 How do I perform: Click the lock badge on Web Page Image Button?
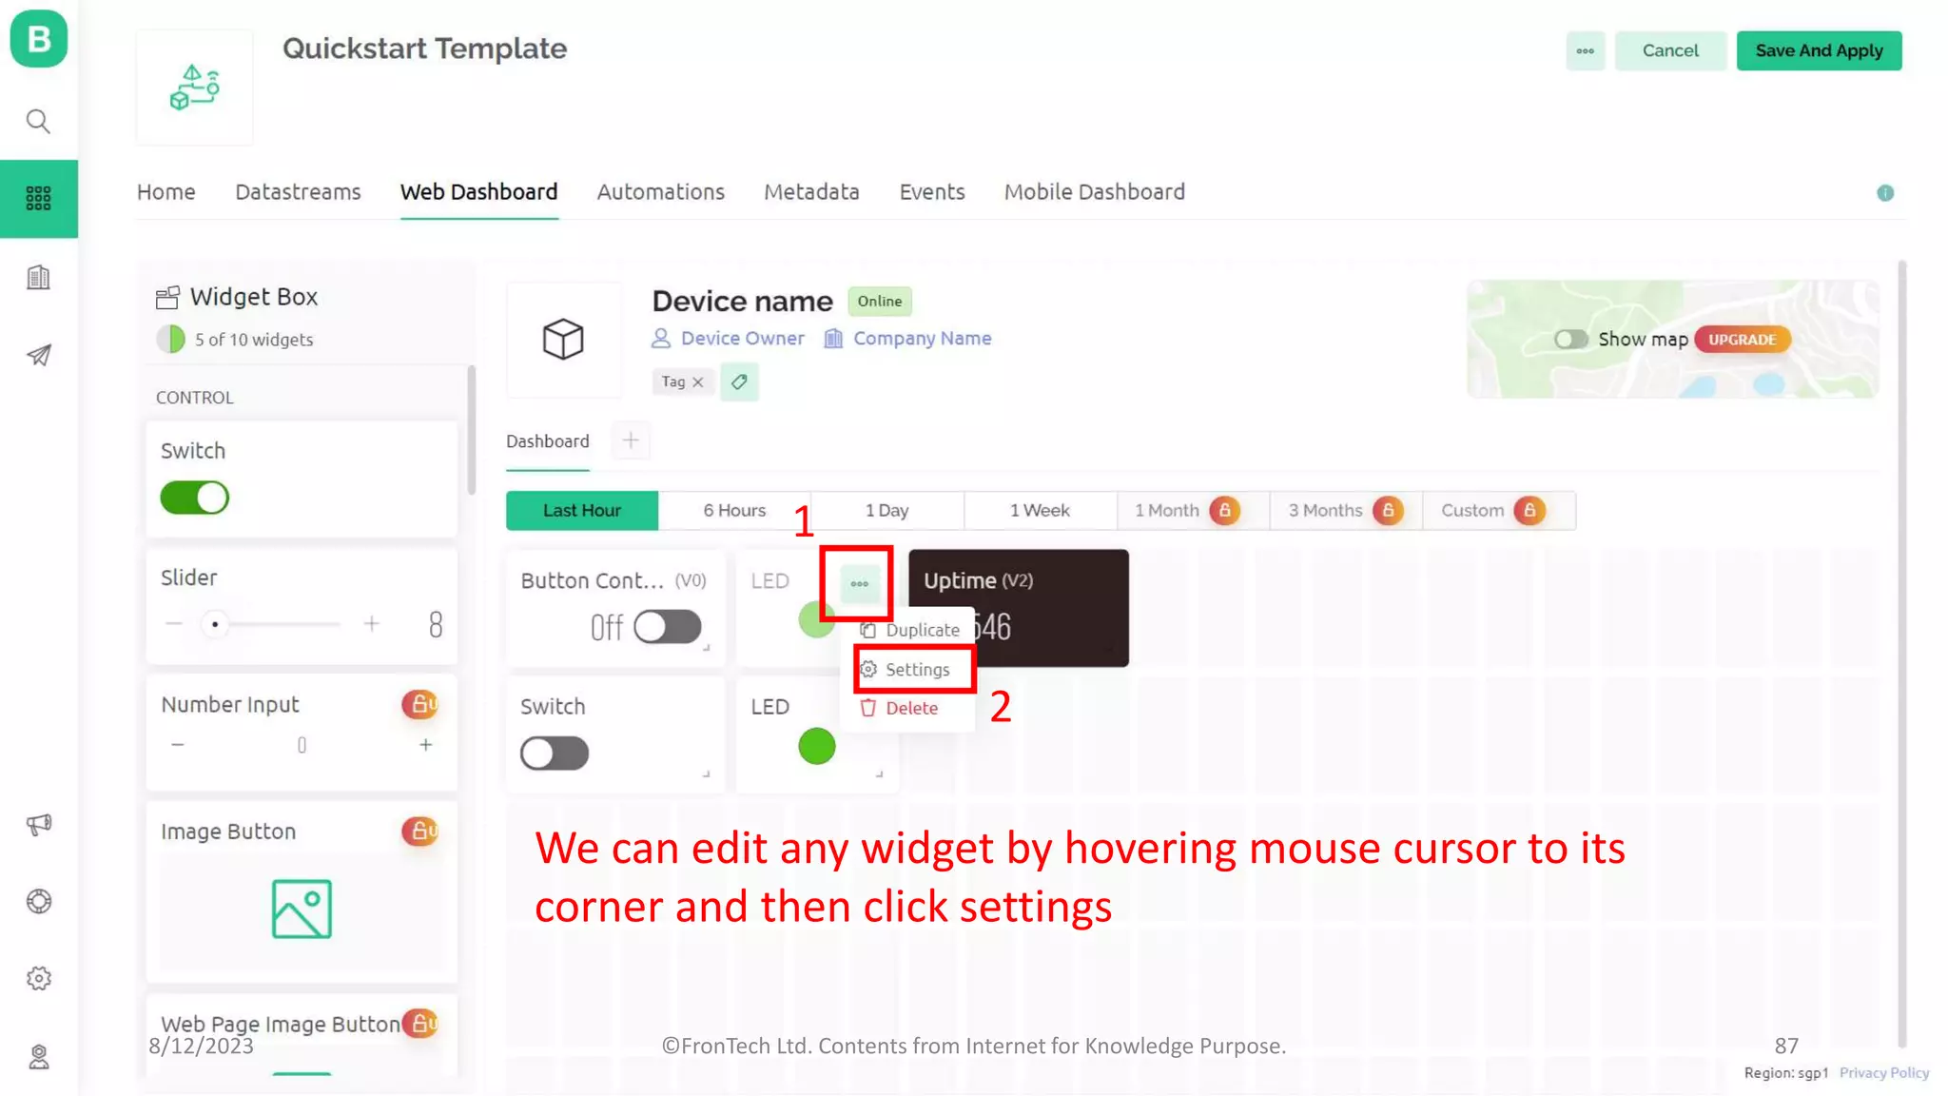(x=419, y=1023)
